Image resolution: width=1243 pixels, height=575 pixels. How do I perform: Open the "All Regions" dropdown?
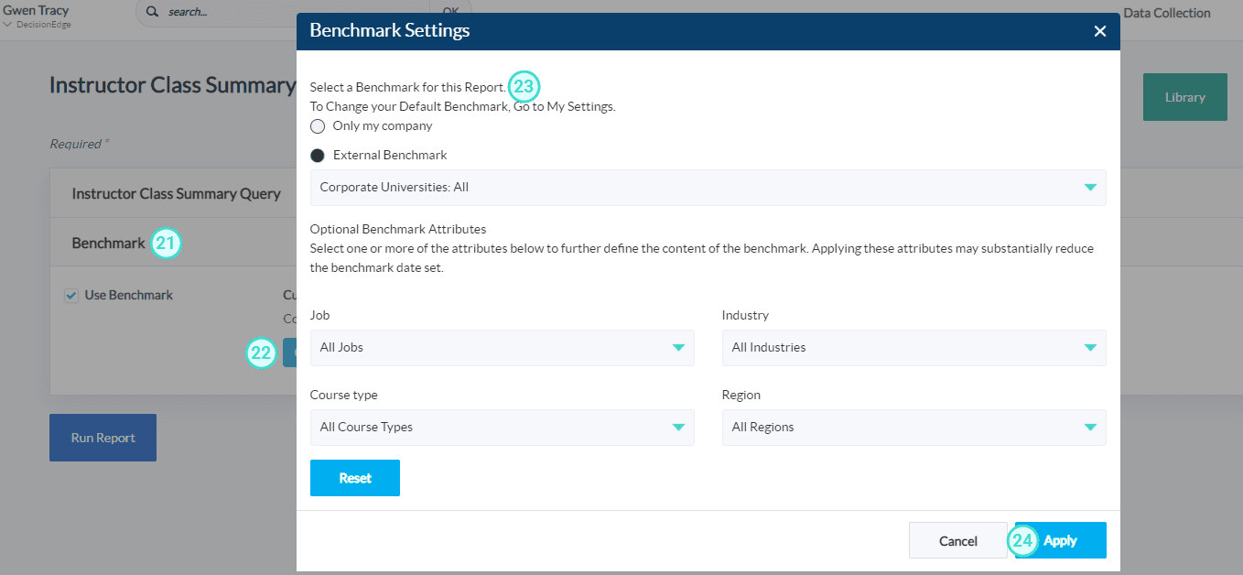[1089, 427]
